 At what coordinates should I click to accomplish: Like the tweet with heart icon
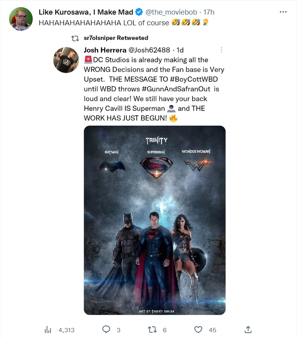point(198,330)
